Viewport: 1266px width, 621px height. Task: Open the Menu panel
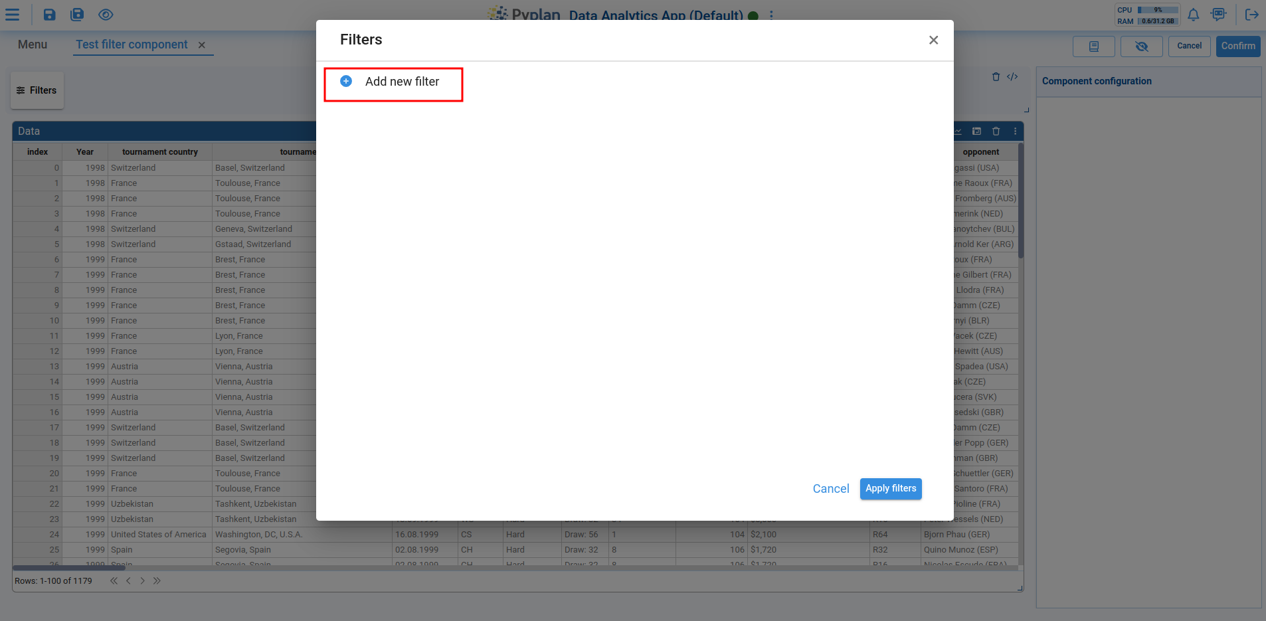click(x=32, y=44)
